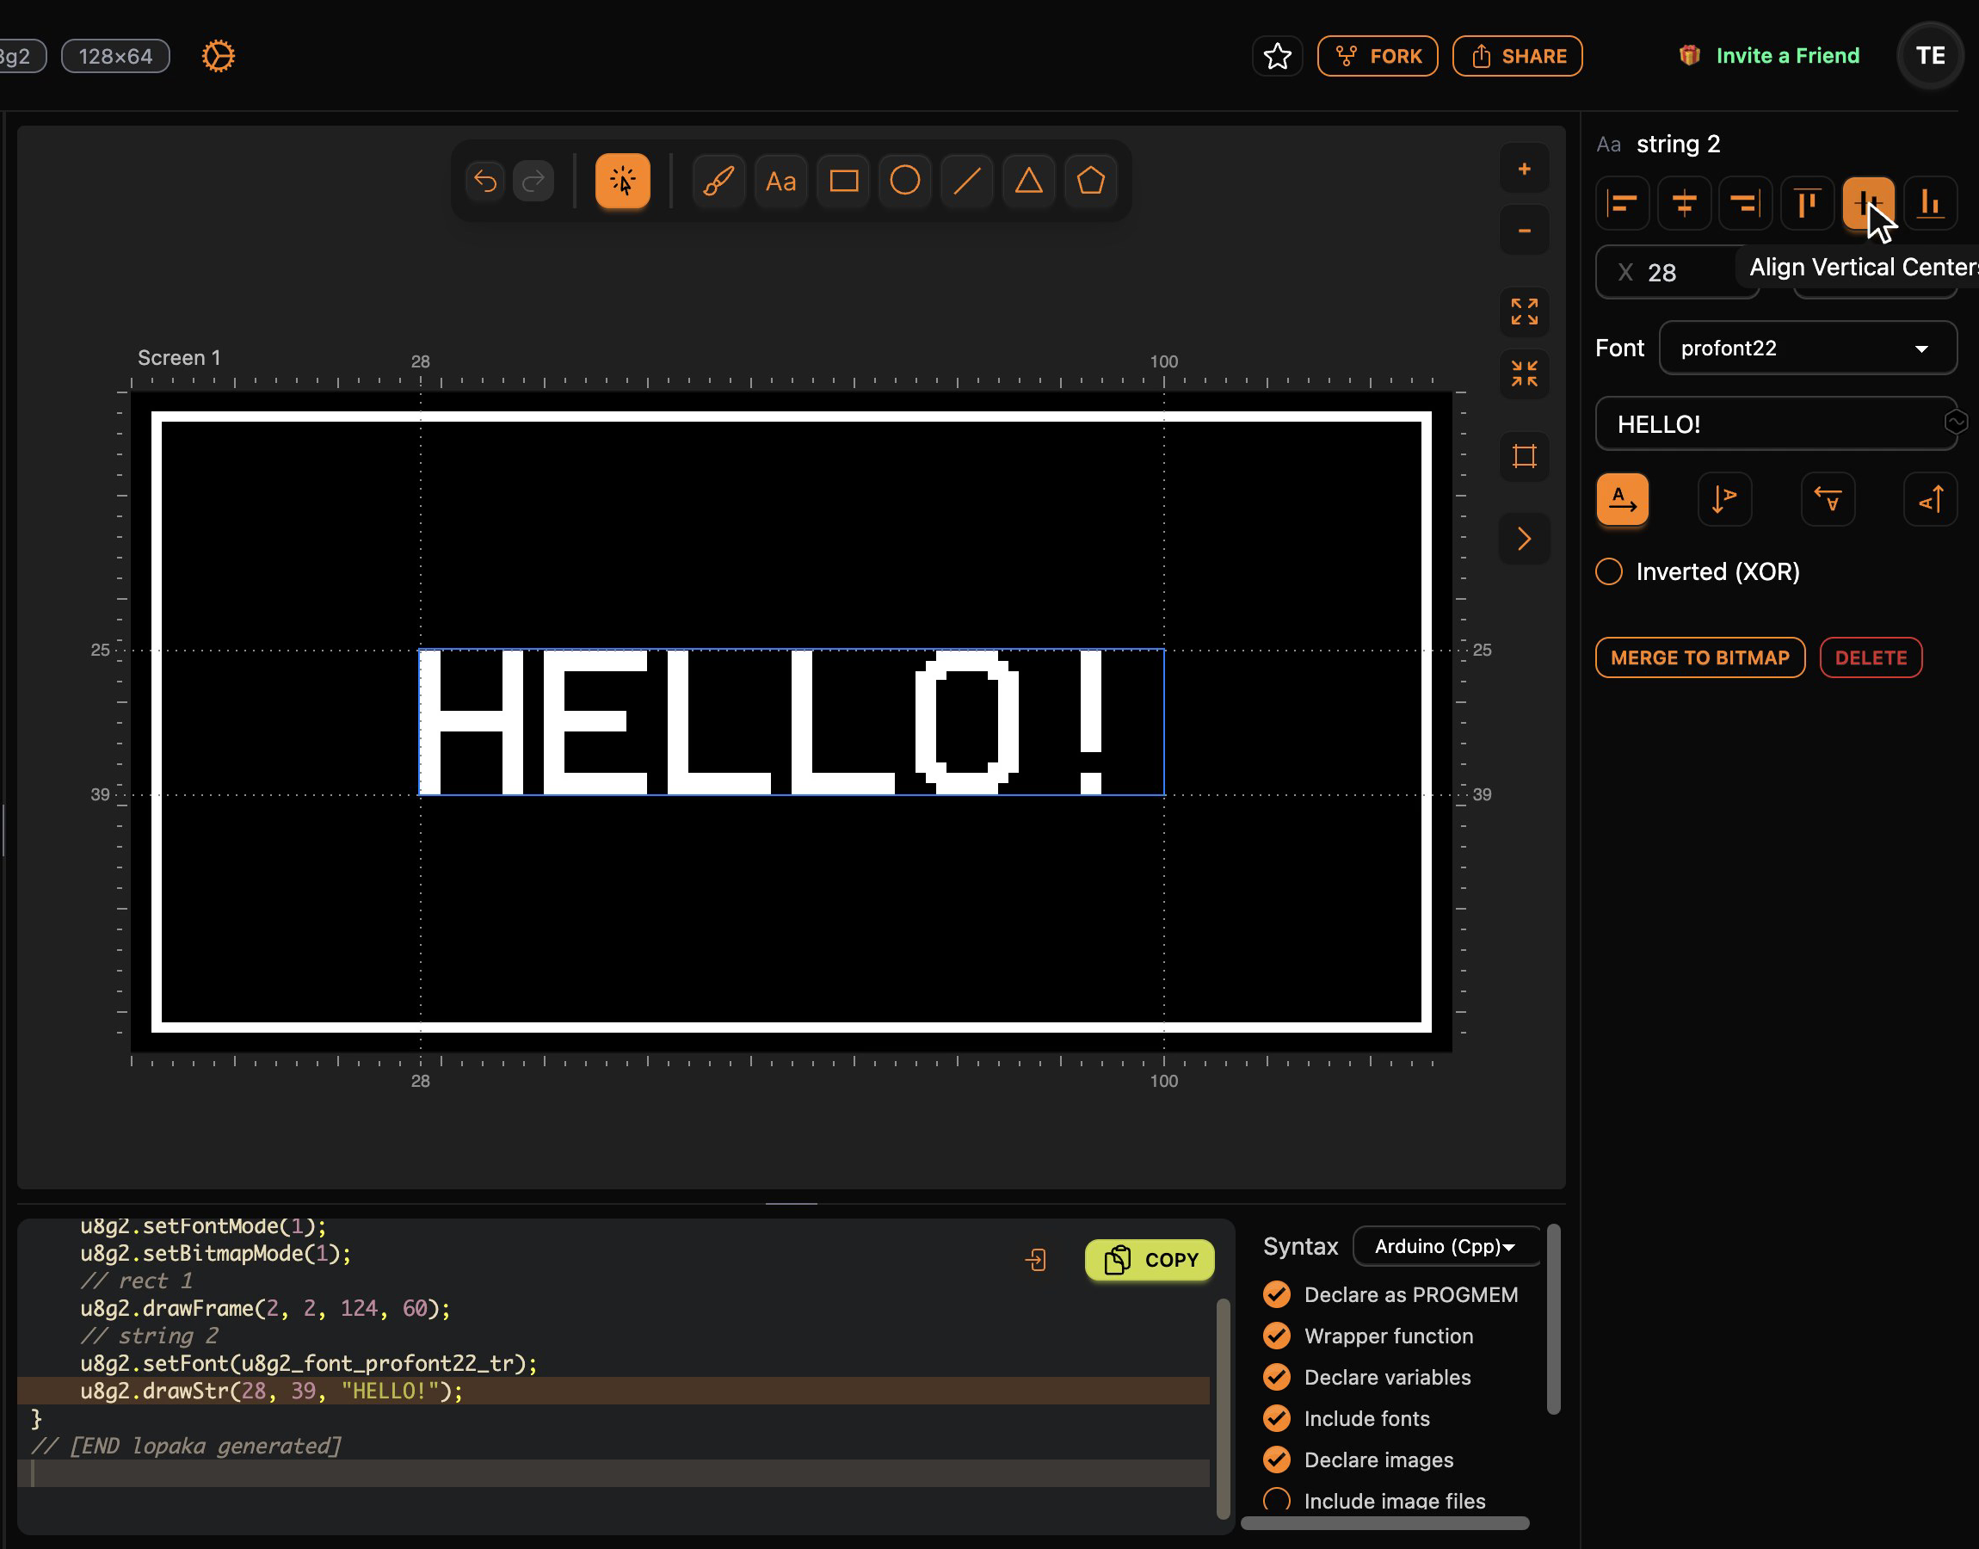Uncheck Declare as PROGMEM
This screenshot has width=1979, height=1549.
pos(1276,1295)
